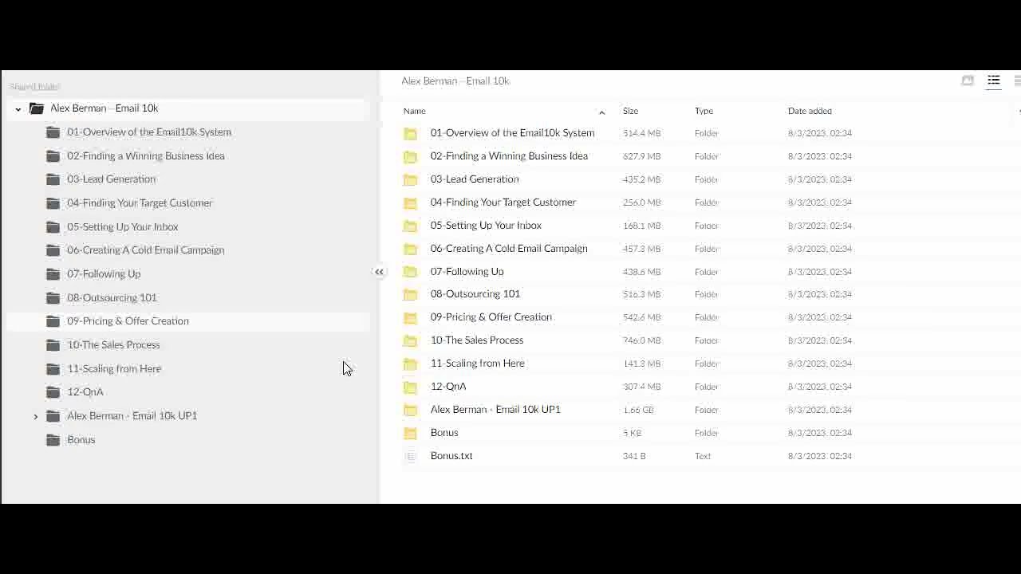The width and height of the screenshot is (1021, 574).
Task: Select 03-Lead Generation in sidebar tree
Action: [x=112, y=179]
